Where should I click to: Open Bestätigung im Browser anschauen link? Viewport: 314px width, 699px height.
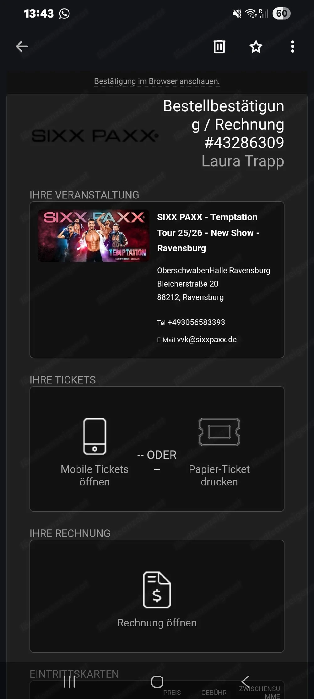point(157,81)
